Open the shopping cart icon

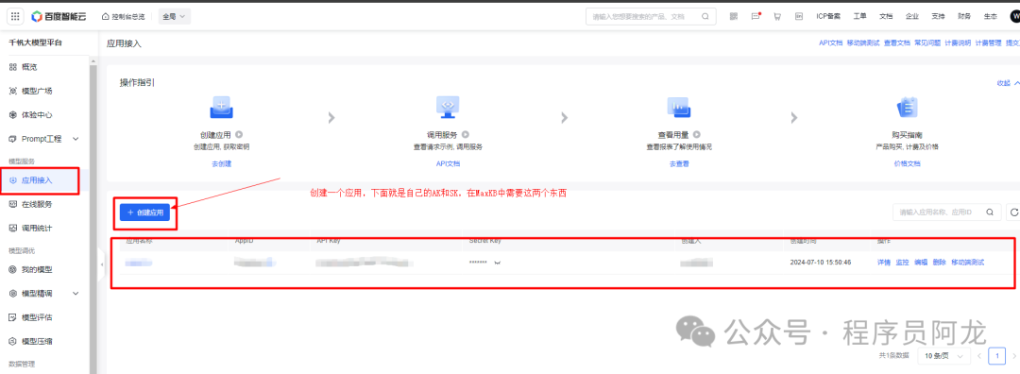[x=776, y=16]
